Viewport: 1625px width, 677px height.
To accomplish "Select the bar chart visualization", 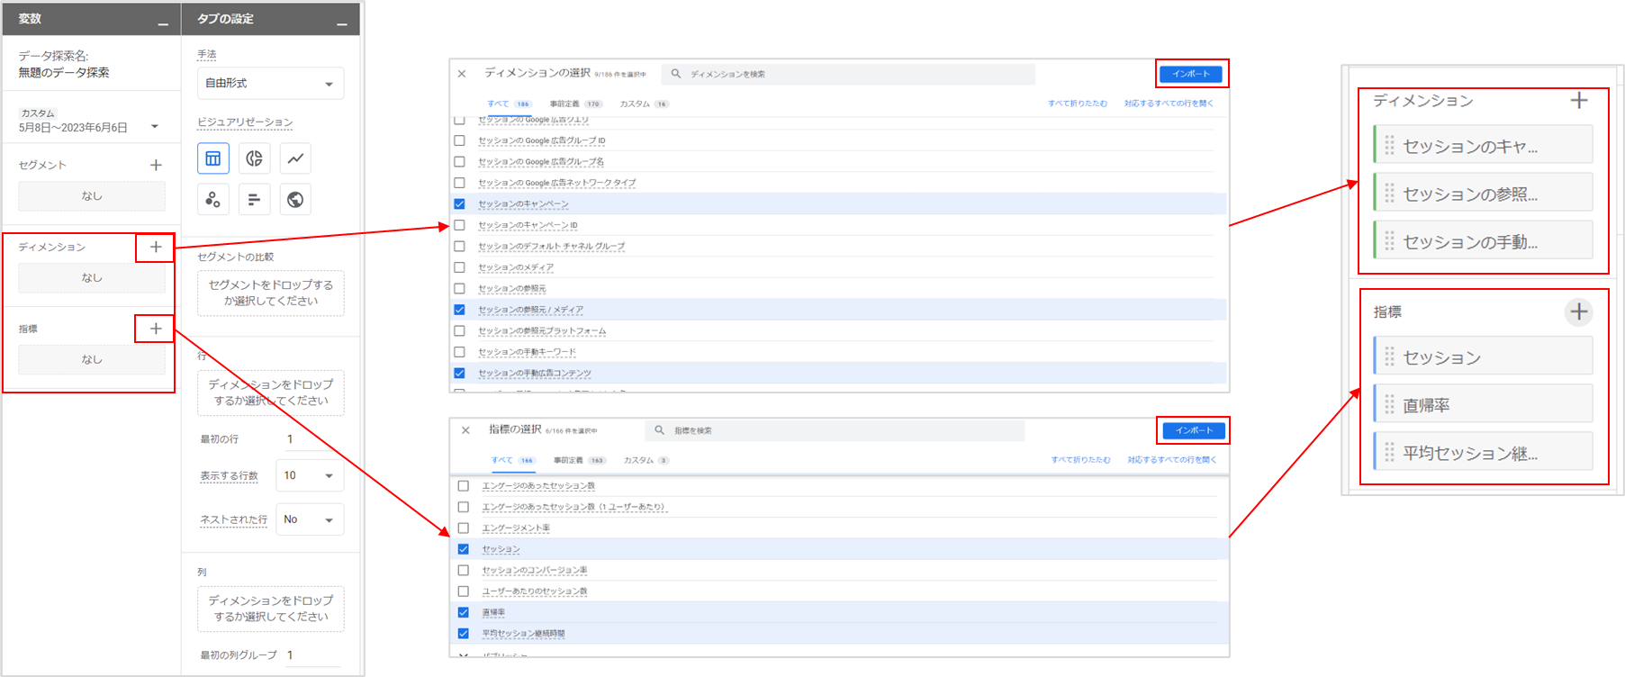I will [254, 199].
